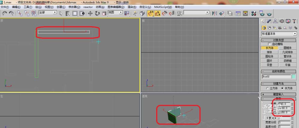Click the object color swatch beside Box02
This screenshot has width=299, height=128.
294,77
